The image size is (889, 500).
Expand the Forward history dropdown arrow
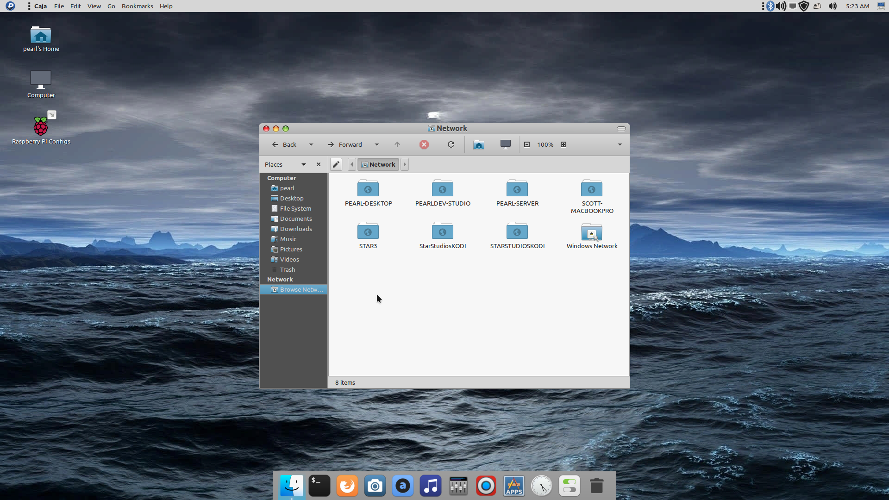(377, 144)
